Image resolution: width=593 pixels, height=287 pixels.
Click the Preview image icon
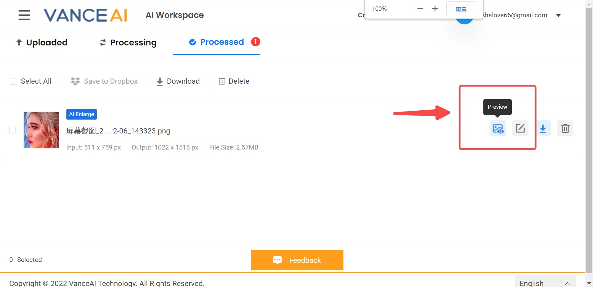point(498,128)
